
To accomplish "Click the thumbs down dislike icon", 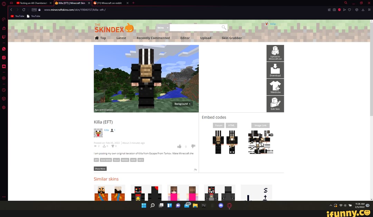I will coord(193,147).
